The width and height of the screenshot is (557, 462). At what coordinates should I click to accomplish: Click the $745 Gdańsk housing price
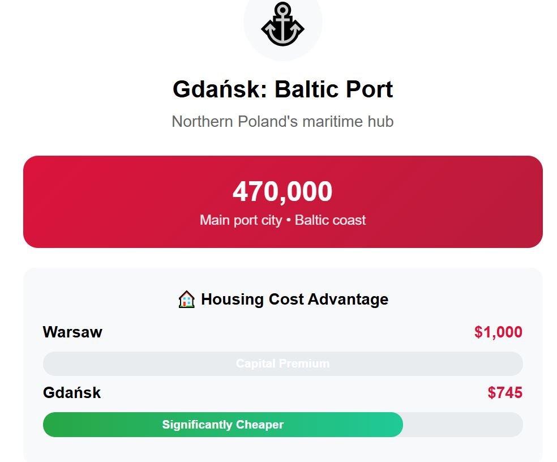pyautogui.click(x=505, y=393)
